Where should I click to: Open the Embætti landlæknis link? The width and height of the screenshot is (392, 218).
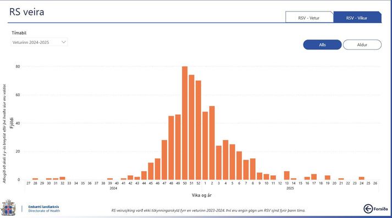pyautogui.click(x=44, y=207)
